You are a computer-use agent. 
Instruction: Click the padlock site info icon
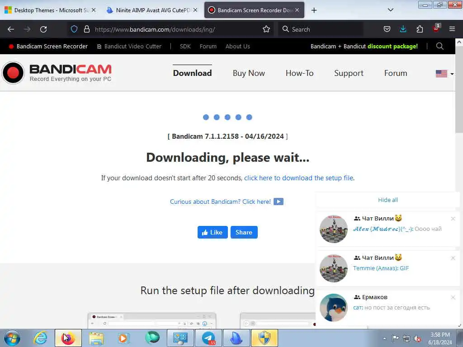tap(86, 29)
